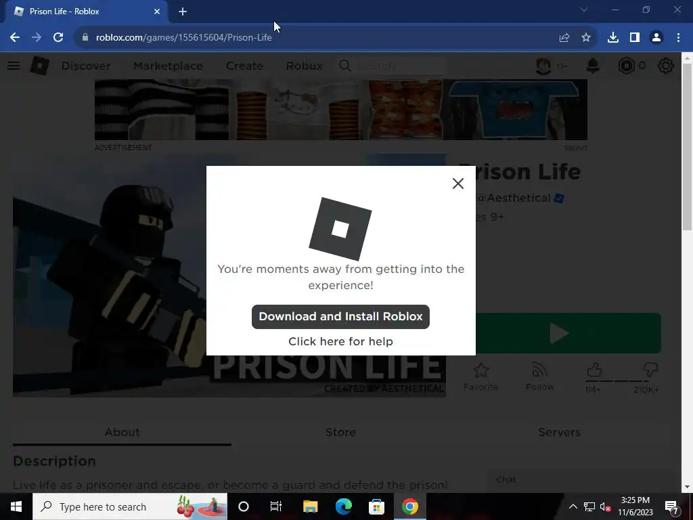Screen dimensions: 693x520
Task: Open the Click here for help link
Action: point(340,341)
